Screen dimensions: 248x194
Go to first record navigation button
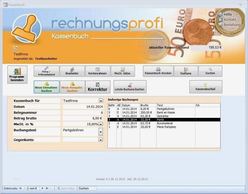(x=21, y=188)
